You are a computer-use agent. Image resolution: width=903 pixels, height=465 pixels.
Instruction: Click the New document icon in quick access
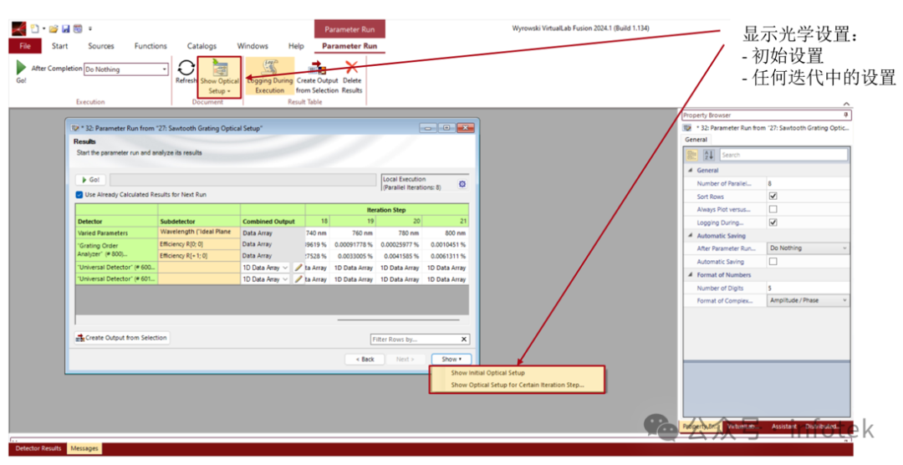click(x=35, y=28)
